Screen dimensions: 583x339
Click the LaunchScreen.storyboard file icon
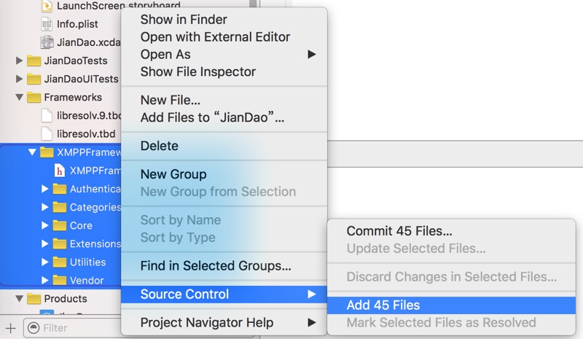click(47, 5)
